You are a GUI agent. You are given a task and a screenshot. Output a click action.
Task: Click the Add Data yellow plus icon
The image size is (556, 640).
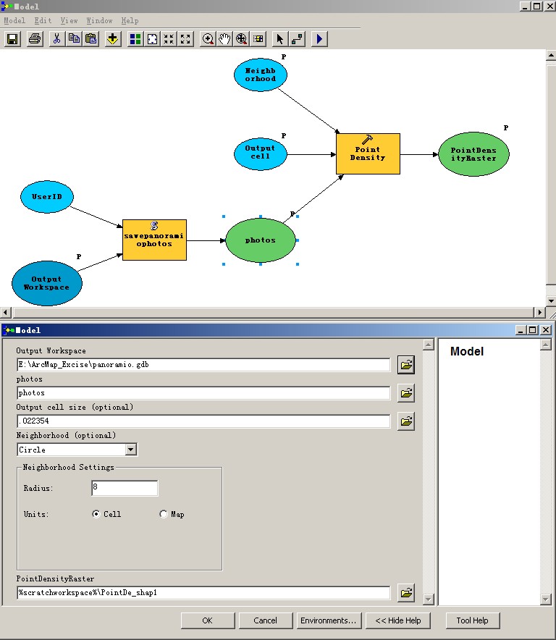pos(113,39)
